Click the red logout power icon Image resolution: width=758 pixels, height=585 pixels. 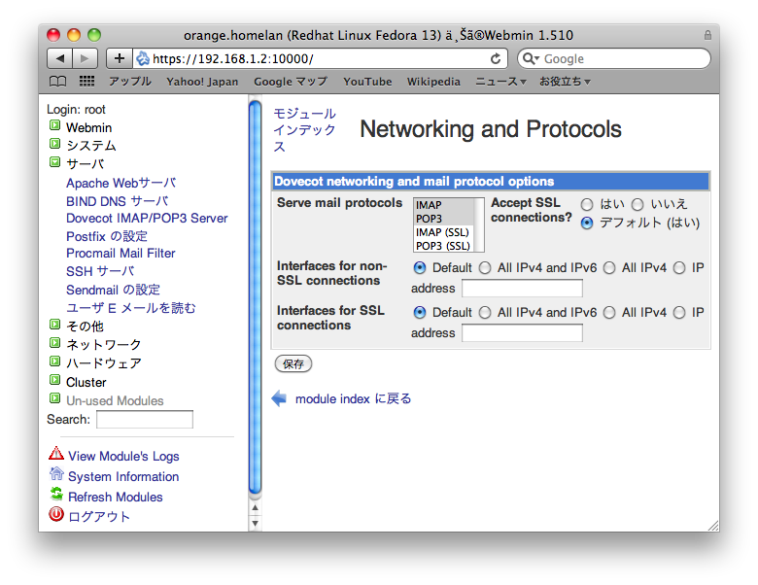[56, 515]
